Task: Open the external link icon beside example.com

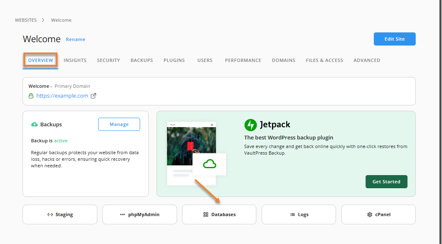Action: [x=93, y=96]
